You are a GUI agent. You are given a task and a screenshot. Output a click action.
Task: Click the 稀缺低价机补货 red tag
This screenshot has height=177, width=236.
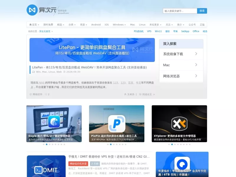78,164
